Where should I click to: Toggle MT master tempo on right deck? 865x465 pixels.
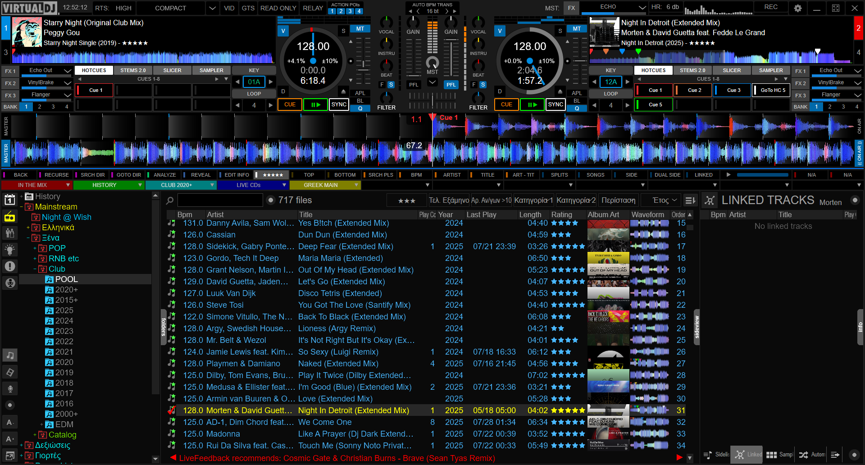point(577,29)
